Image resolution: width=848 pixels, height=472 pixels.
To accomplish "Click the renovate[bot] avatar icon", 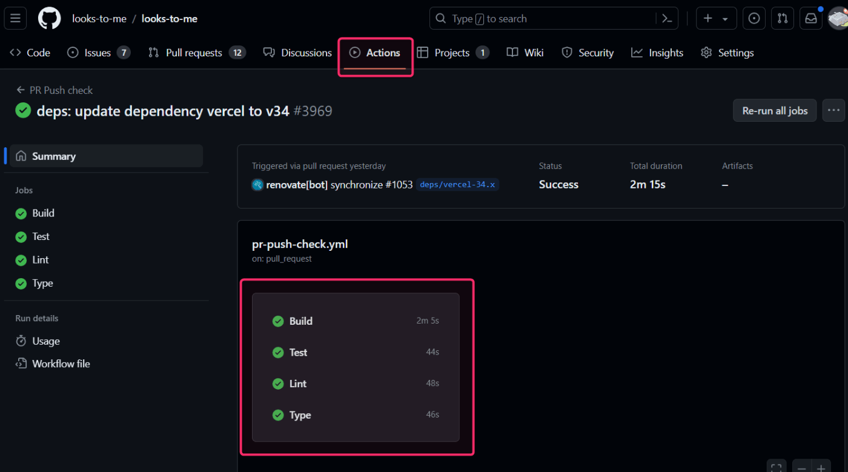I will click(257, 185).
